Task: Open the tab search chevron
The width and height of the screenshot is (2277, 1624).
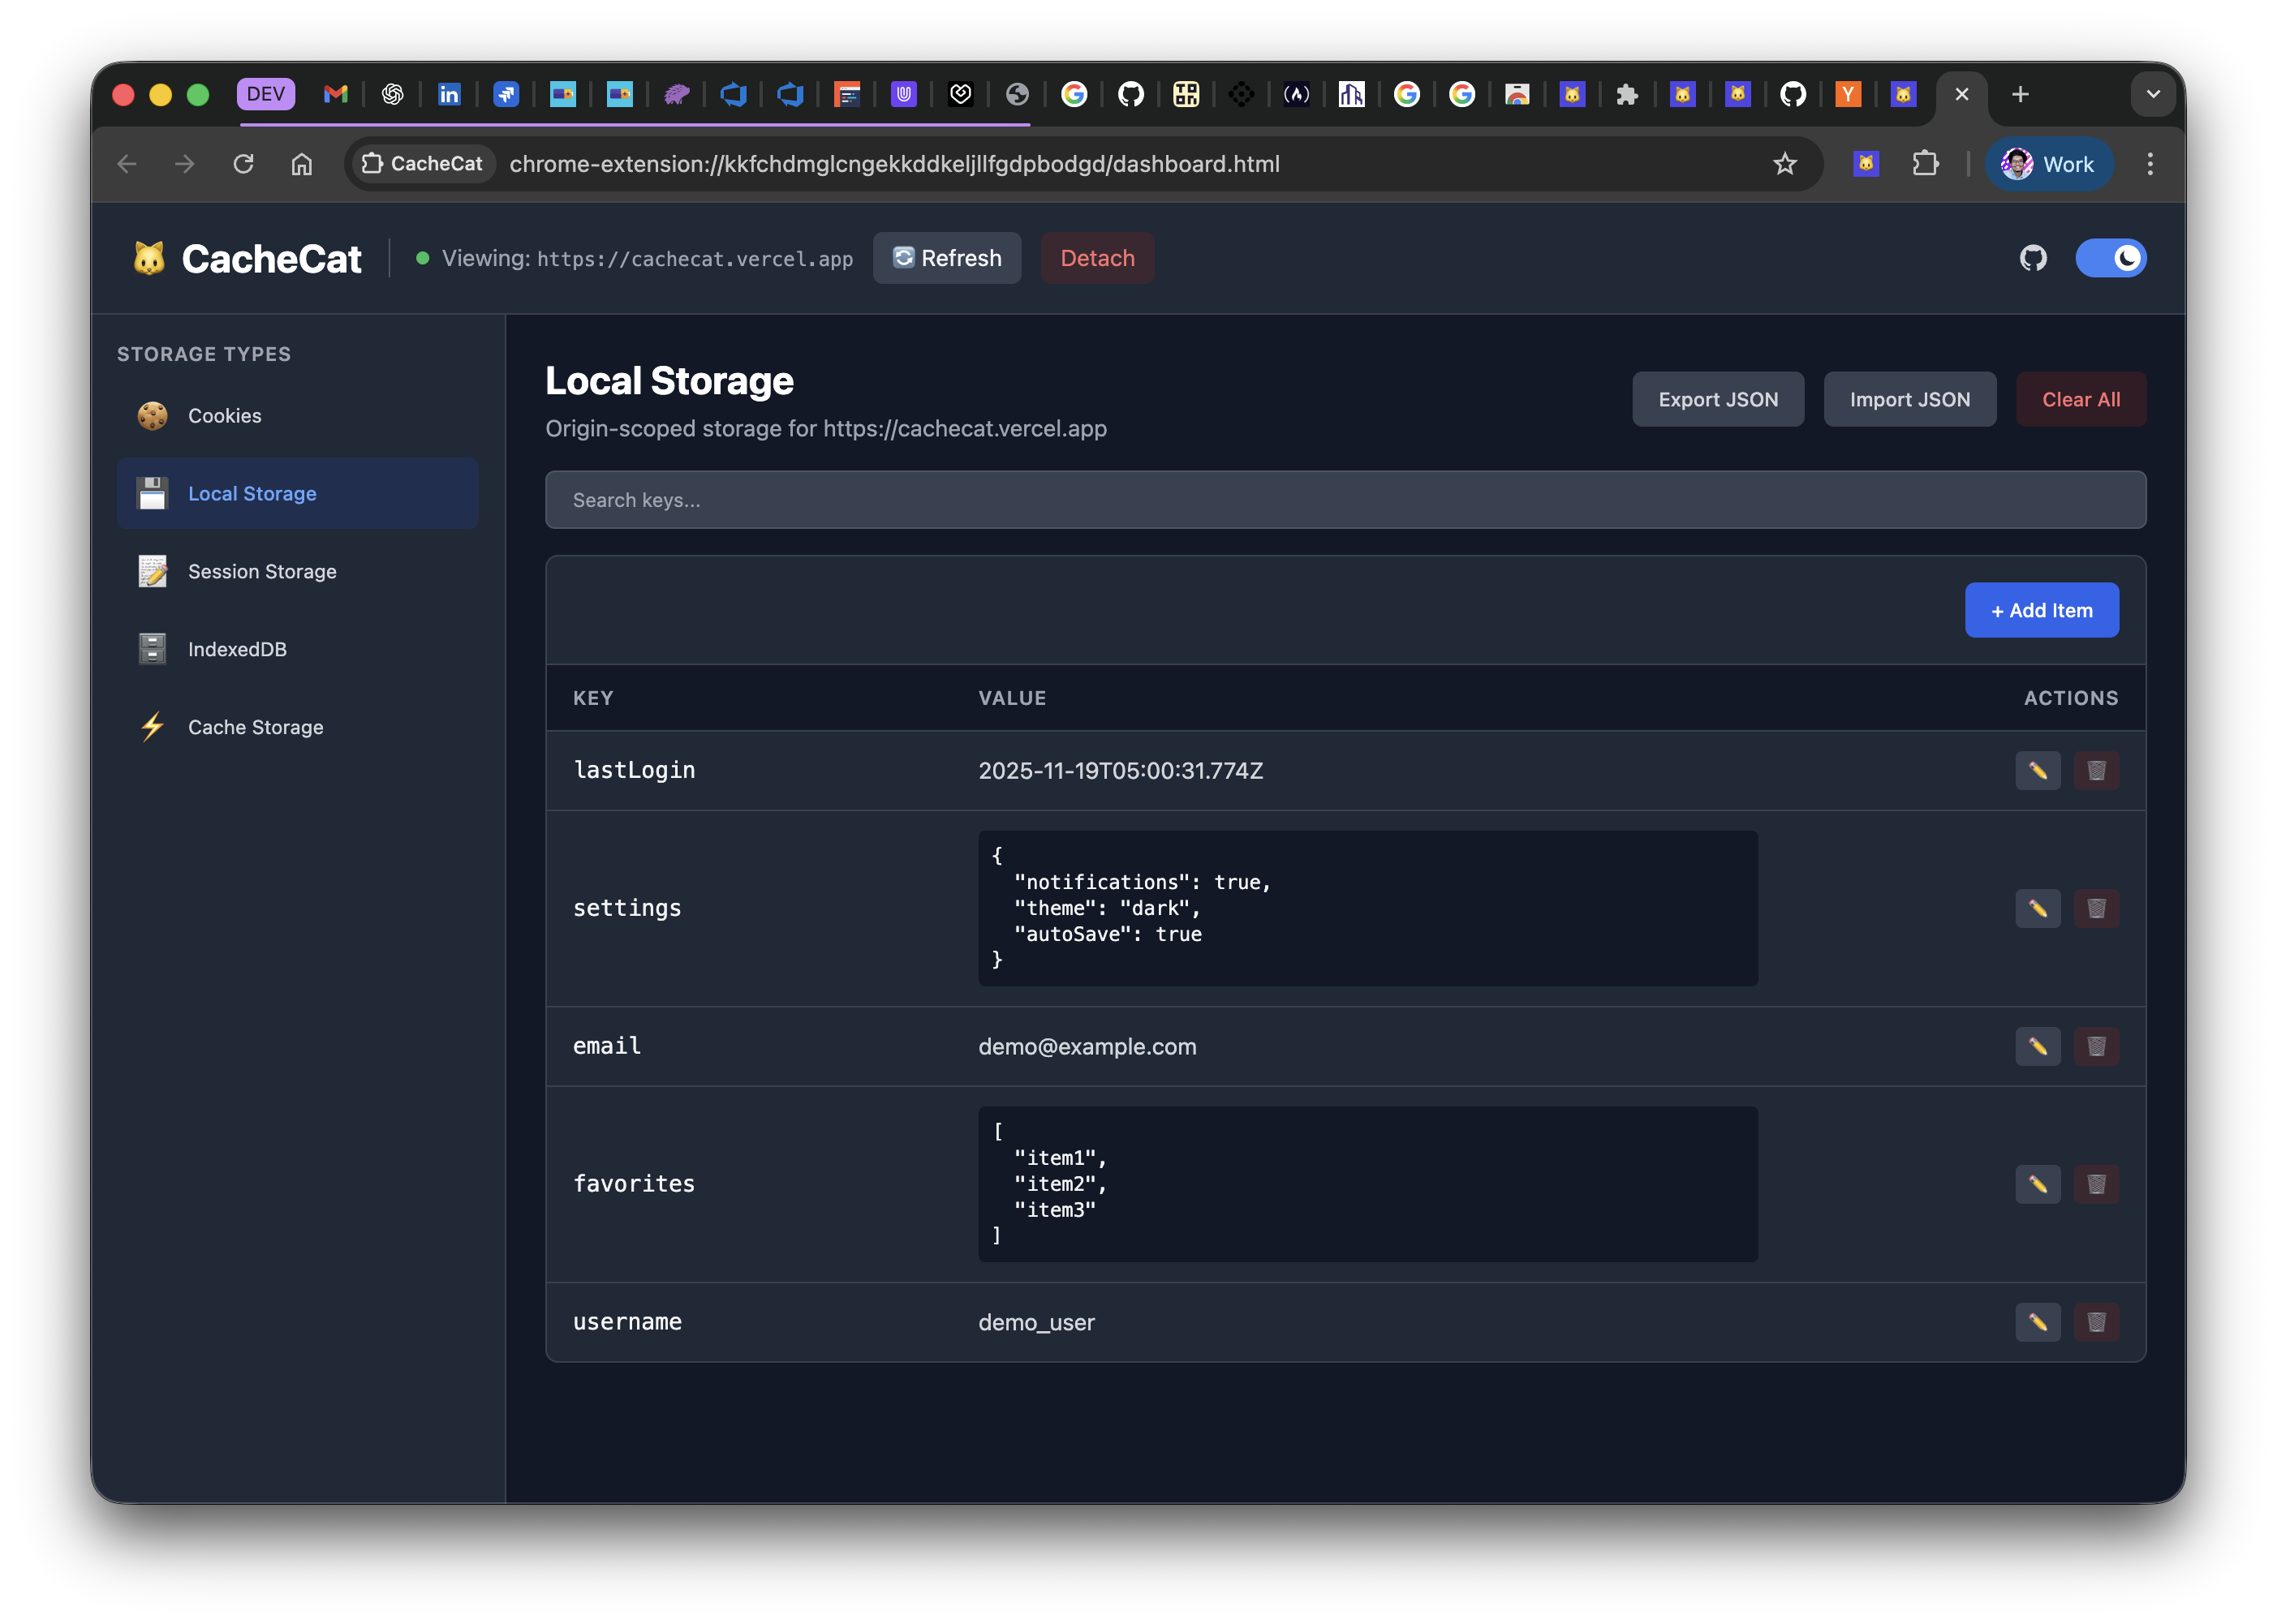Action: (2153, 95)
